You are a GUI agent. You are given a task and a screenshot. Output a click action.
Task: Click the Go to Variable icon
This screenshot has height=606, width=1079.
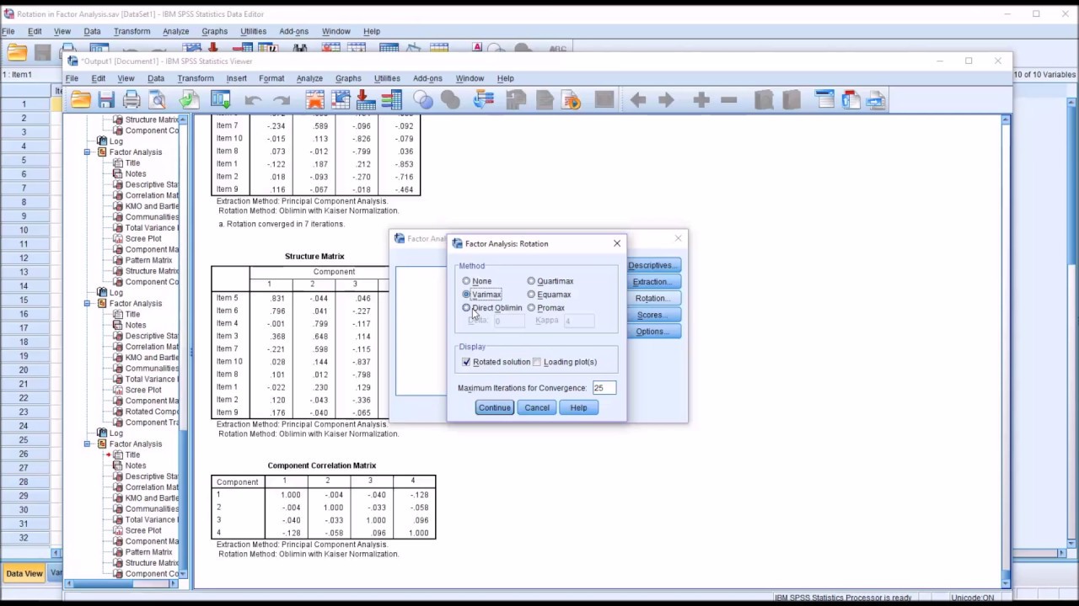coord(366,100)
